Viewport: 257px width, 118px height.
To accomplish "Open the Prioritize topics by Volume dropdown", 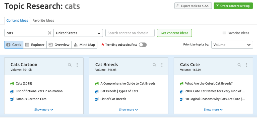I will (x=232, y=45).
